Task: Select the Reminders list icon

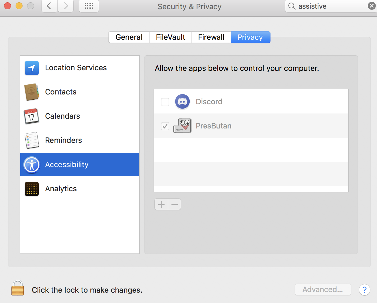Action: tap(32, 140)
